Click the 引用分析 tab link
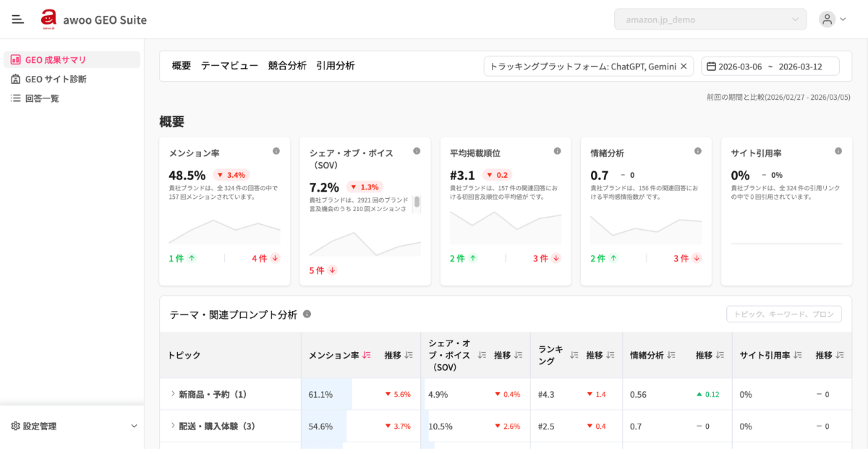868x454 pixels. click(336, 66)
